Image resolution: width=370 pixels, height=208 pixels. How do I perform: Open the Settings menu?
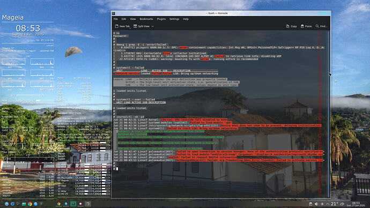coord(174,19)
